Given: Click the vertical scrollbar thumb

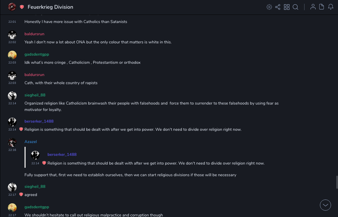Looking at the screenshot, I should [x=337, y=182].
